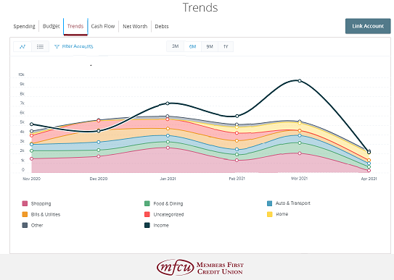394x280 pixels.
Task: Click the Auto & Transport legend label
Action: (x=292, y=203)
